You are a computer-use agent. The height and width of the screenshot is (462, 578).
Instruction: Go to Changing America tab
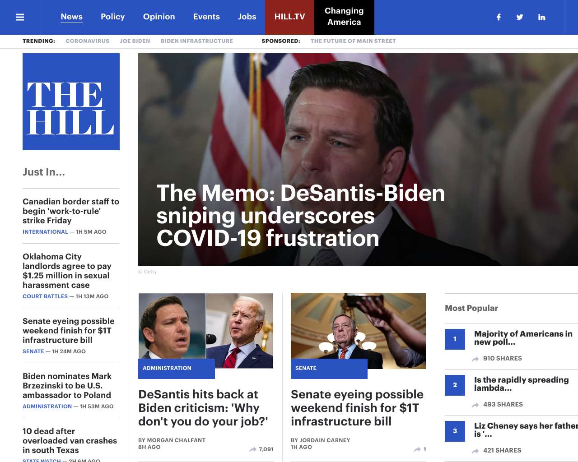coord(344,17)
